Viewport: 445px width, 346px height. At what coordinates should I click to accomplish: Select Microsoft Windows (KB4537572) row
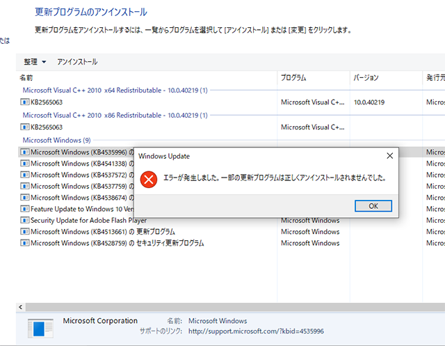[x=82, y=175]
